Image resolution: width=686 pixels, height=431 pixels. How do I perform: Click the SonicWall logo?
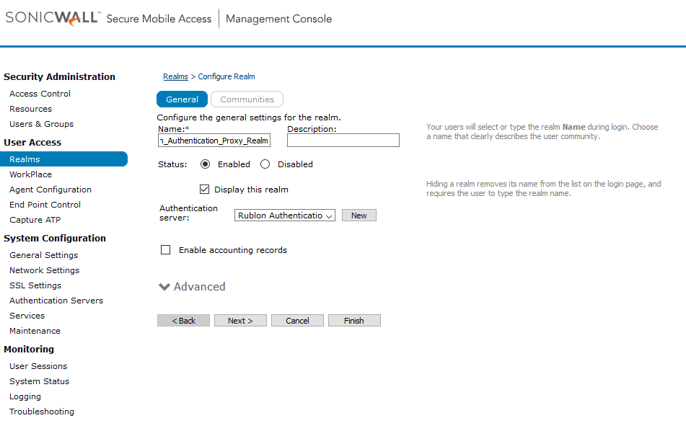pos(52,19)
